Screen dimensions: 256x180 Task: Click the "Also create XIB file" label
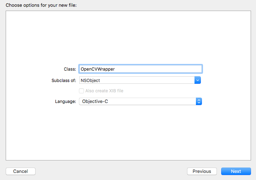point(104,91)
